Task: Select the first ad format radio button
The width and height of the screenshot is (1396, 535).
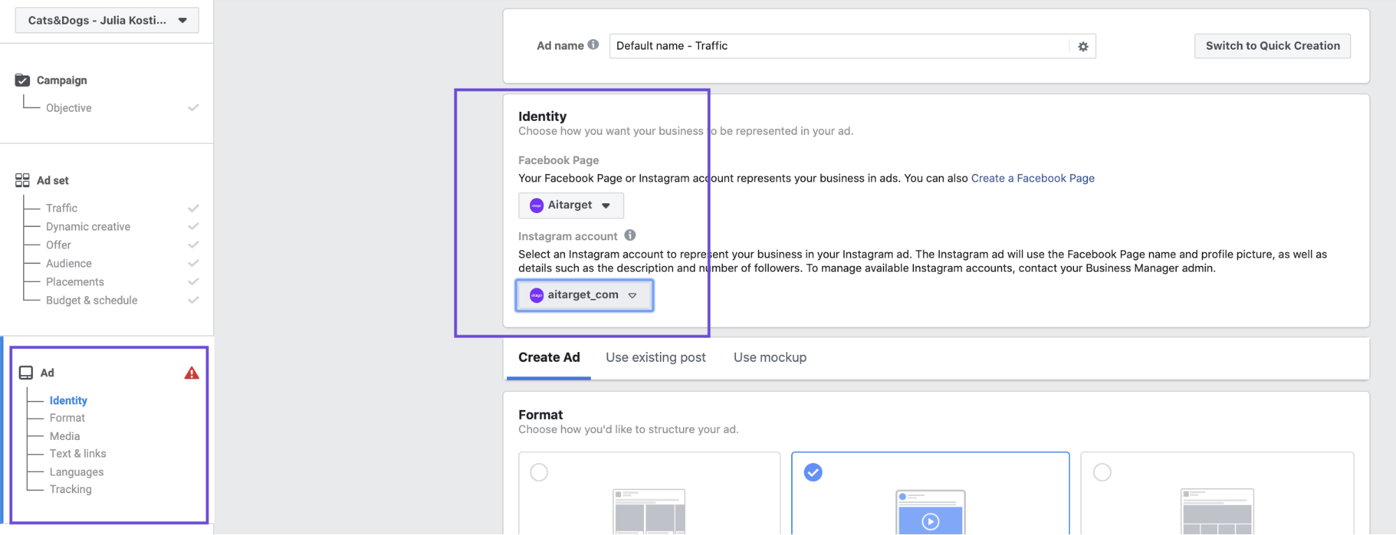Action: coord(539,472)
